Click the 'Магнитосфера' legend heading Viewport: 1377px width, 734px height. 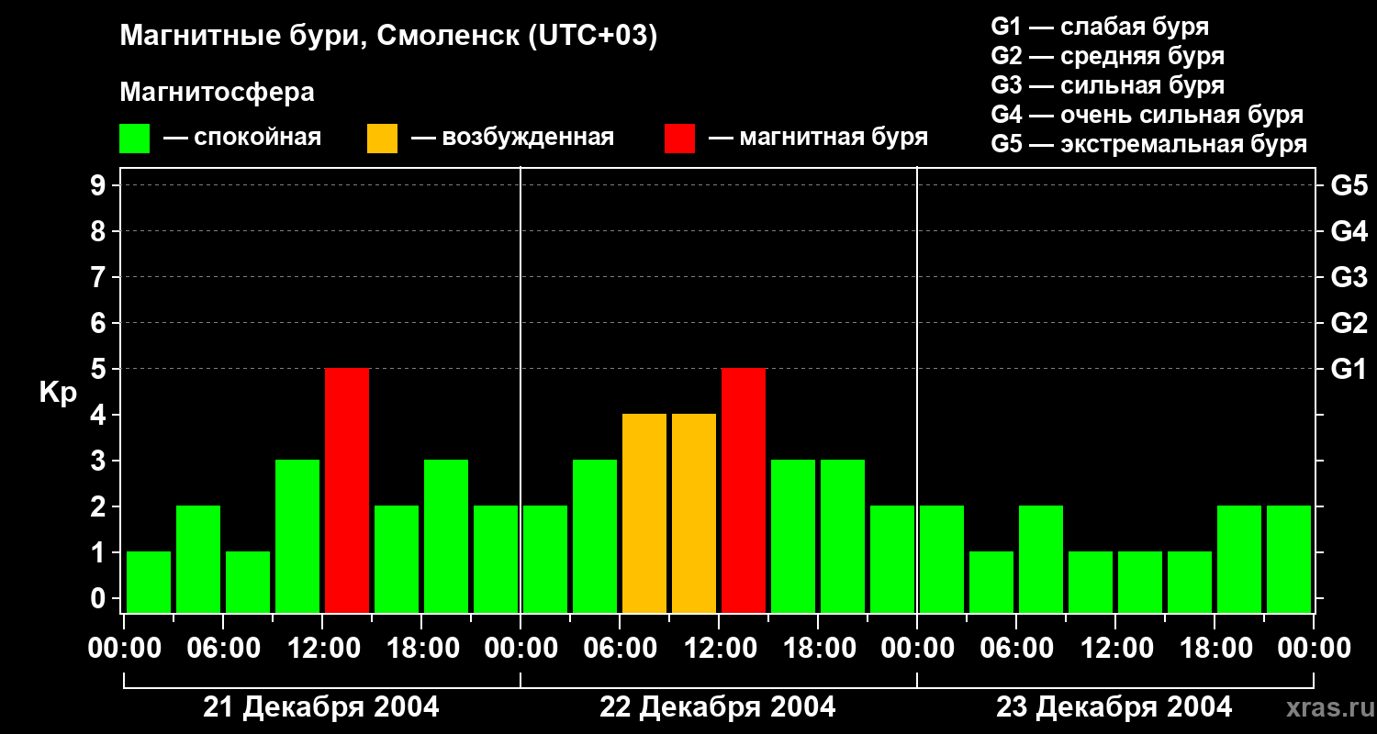pos(218,93)
